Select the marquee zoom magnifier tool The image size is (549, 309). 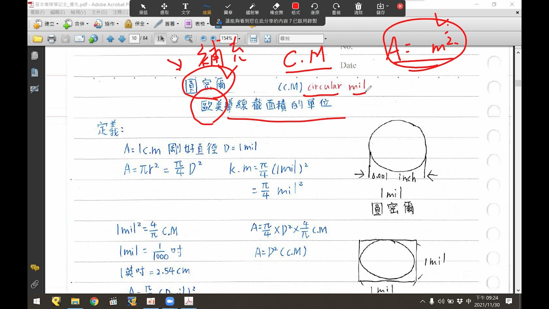point(188,39)
